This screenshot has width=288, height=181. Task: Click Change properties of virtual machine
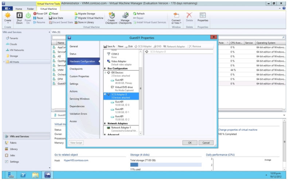coord(238,130)
